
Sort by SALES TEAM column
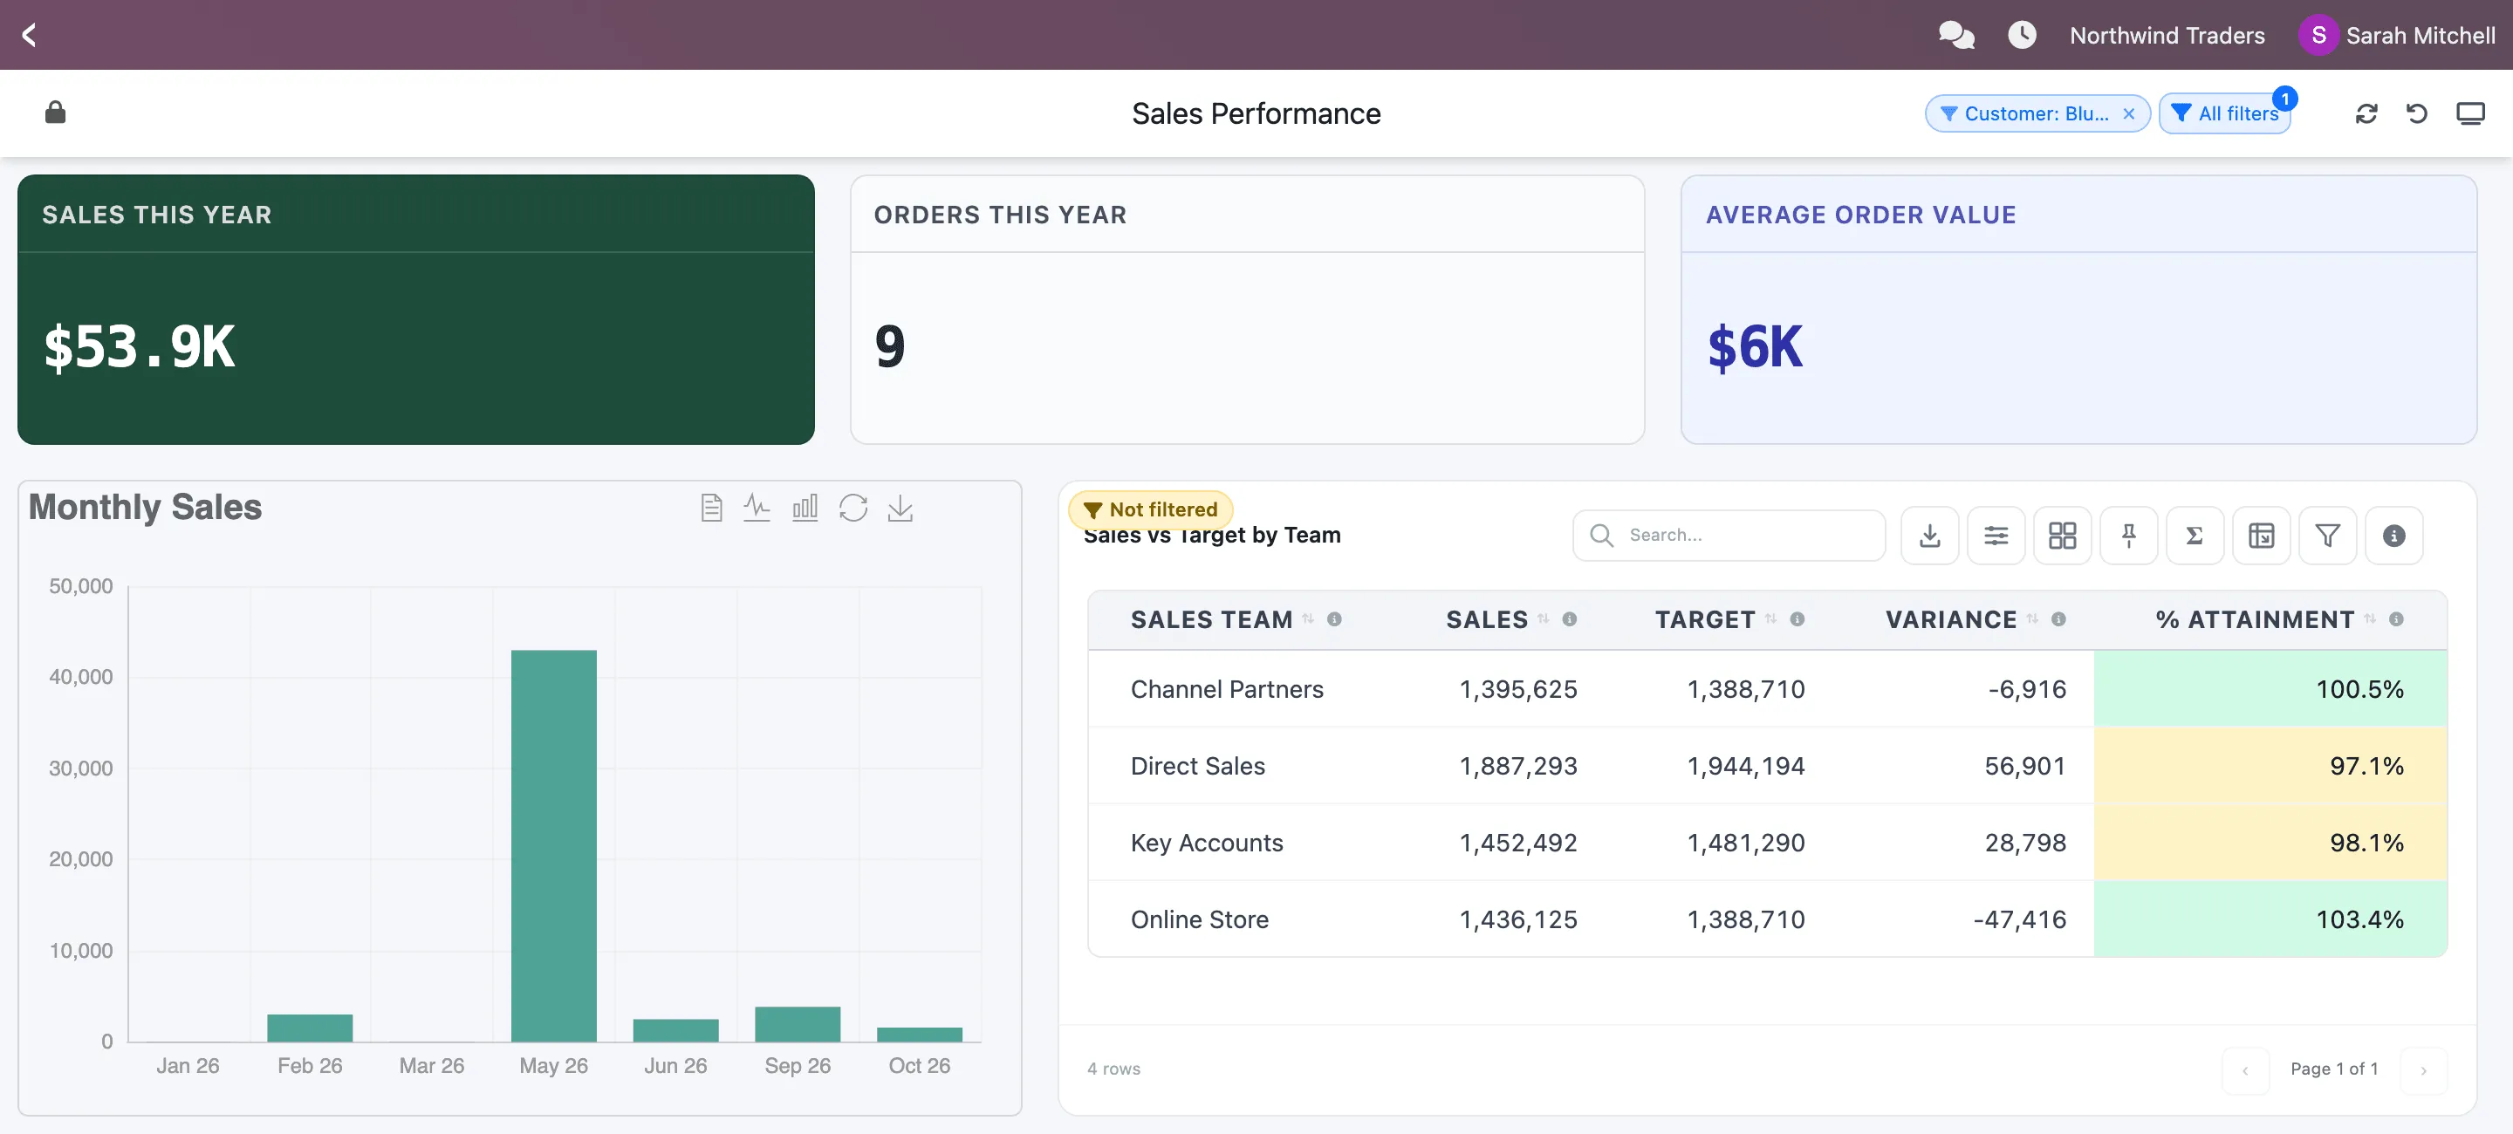[x=1307, y=619]
